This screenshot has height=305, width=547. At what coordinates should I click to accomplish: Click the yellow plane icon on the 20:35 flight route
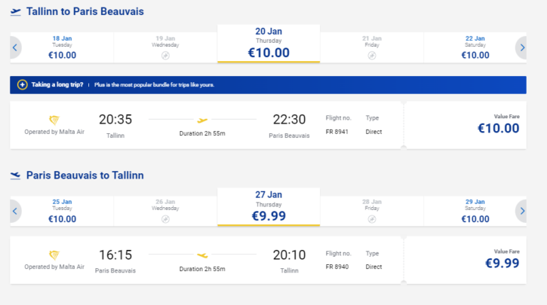[x=202, y=120]
